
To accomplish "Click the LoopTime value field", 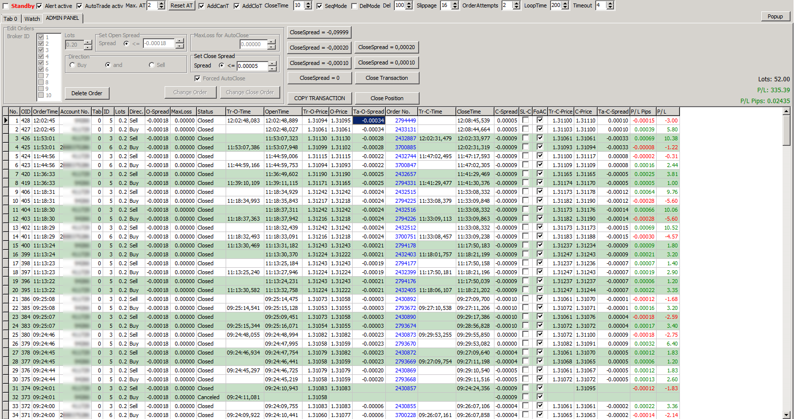I will tap(555, 5).
